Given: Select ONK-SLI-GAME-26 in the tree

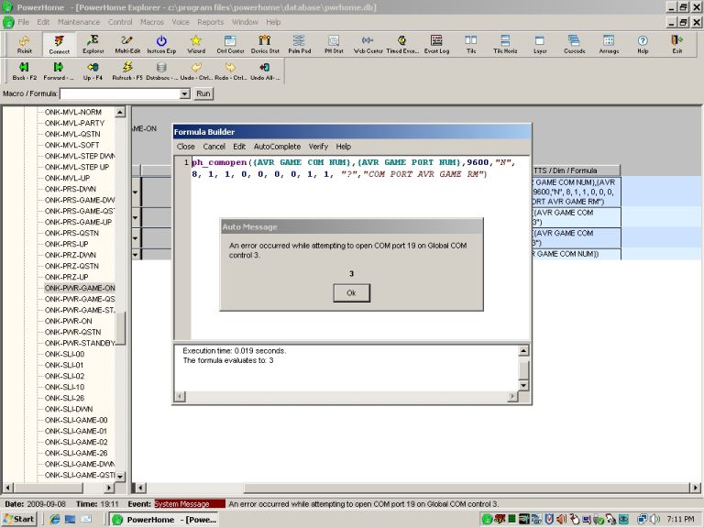Looking at the screenshot, I should pyautogui.click(x=76, y=453).
